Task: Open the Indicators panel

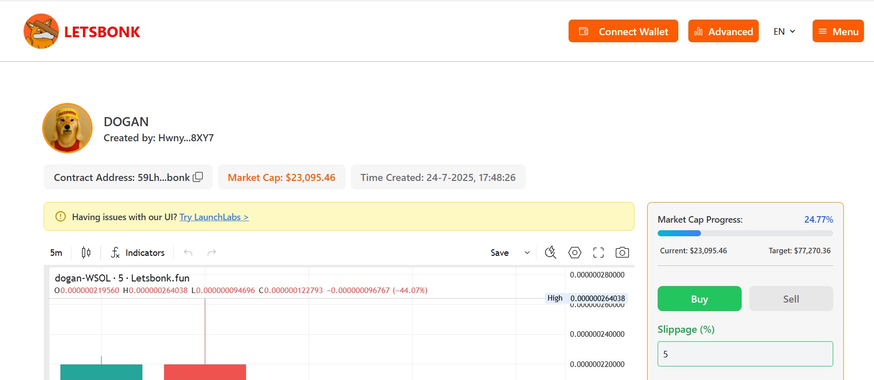Action: click(138, 252)
